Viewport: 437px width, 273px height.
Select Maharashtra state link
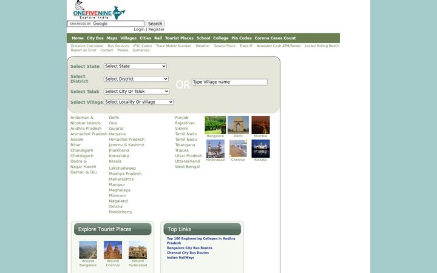click(x=121, y=179)
